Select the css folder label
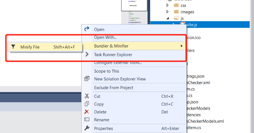Screen dimensions: 254x133 [x=183, y=5]
